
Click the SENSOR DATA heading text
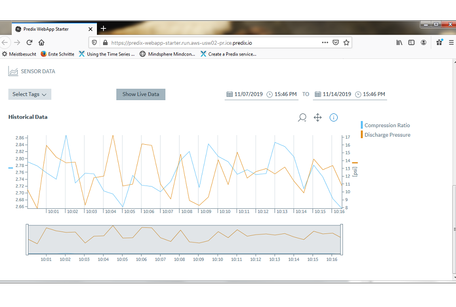coord(38,72)
